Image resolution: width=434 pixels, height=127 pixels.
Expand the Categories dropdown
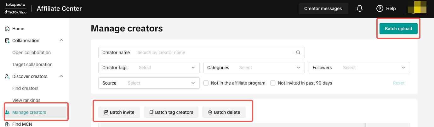coord(254,68)
